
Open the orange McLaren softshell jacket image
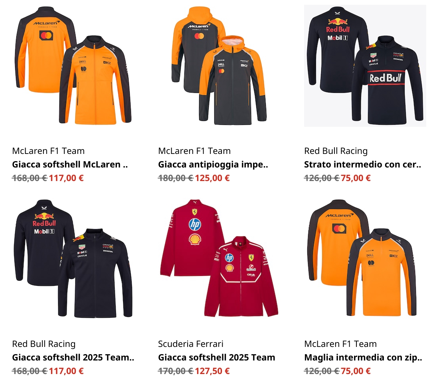73,66
